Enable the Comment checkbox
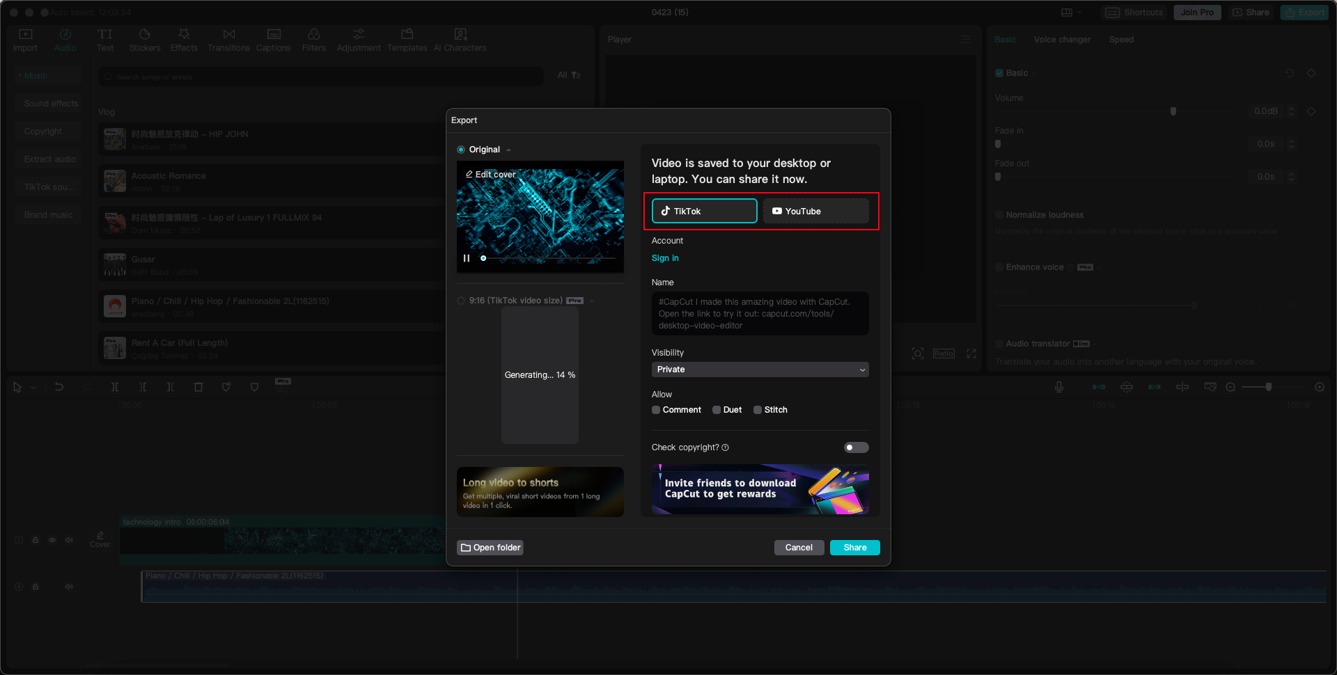Image resolution: width=1337 pixels, height=675 pixels. [x=656, y=410]
